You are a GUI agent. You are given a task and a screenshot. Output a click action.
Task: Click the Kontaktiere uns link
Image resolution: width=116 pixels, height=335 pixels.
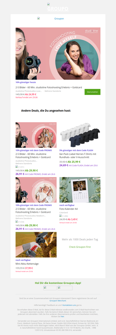[x=69, y=305]
